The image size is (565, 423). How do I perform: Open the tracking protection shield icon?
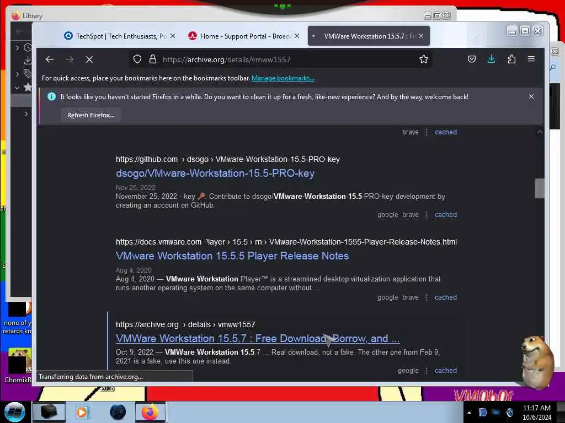[x=137, y=59]
